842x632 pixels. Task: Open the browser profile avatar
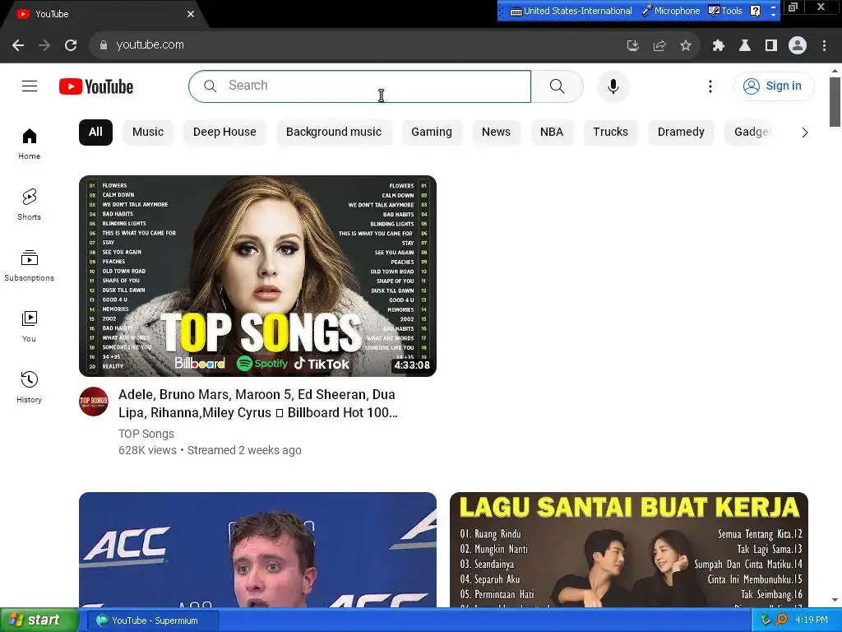[x=798, y=46]
